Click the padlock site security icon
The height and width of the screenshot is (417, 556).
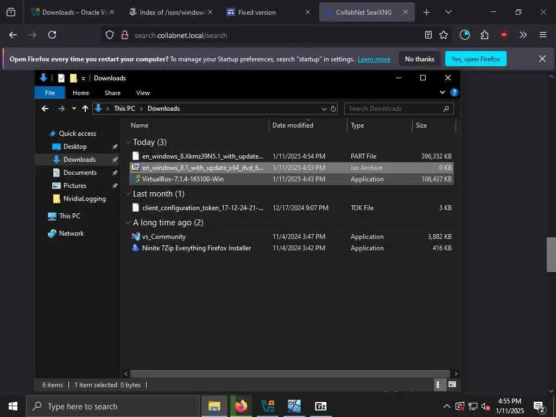125,35
